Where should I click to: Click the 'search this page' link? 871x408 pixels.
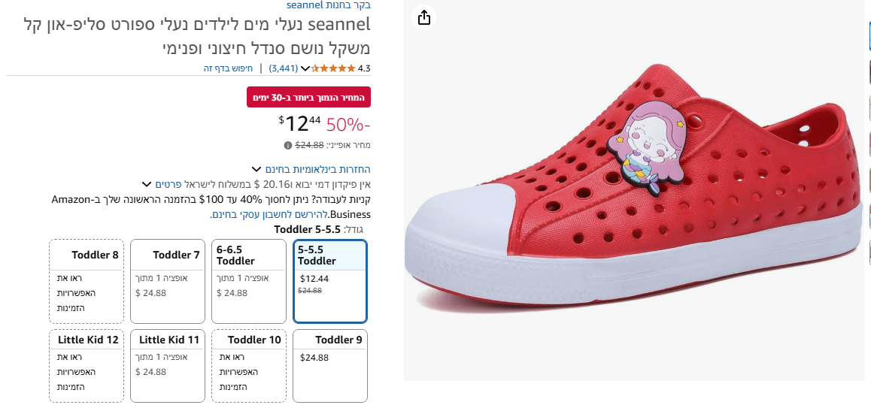[x=228, y=68]
